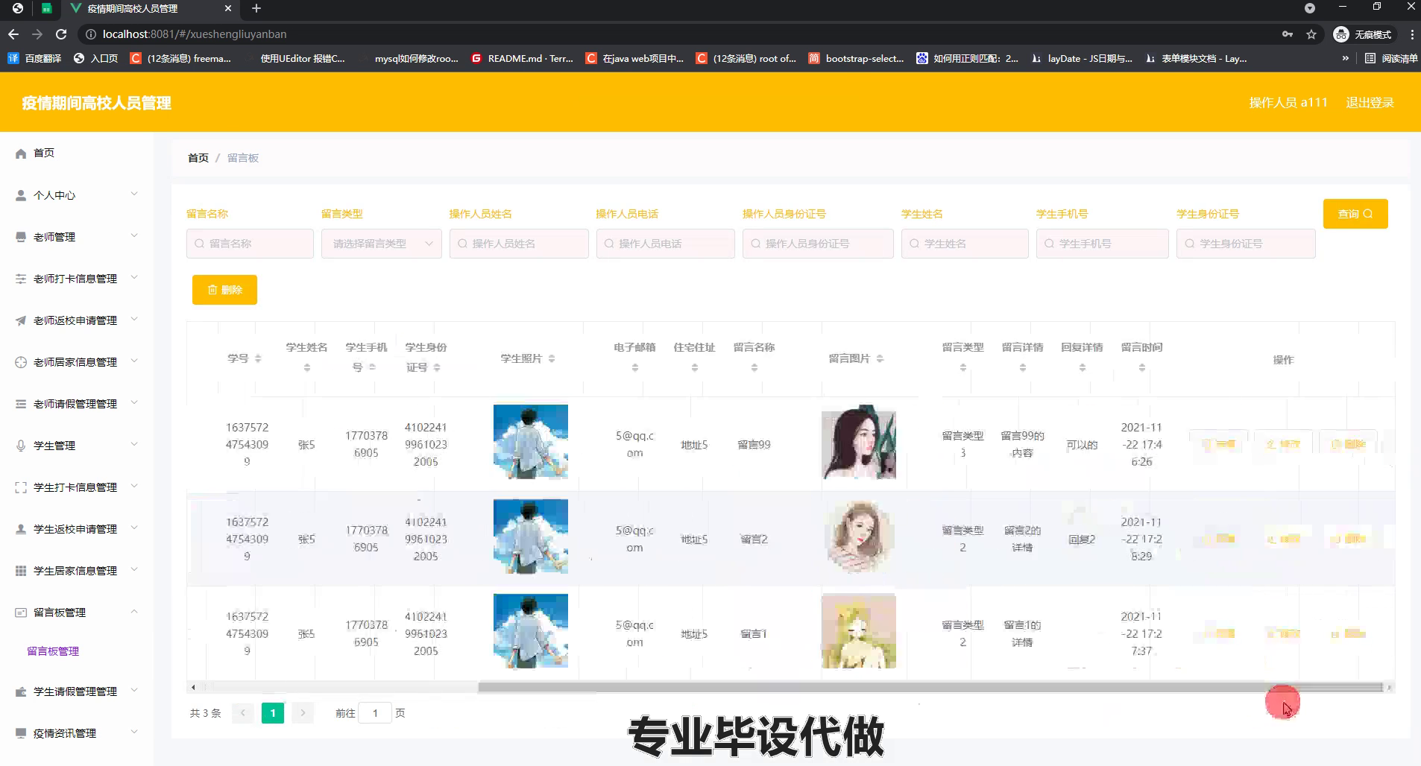The image size is (1421, 766).
Task: Click pagination page number 1
Action: coord(273,713)
